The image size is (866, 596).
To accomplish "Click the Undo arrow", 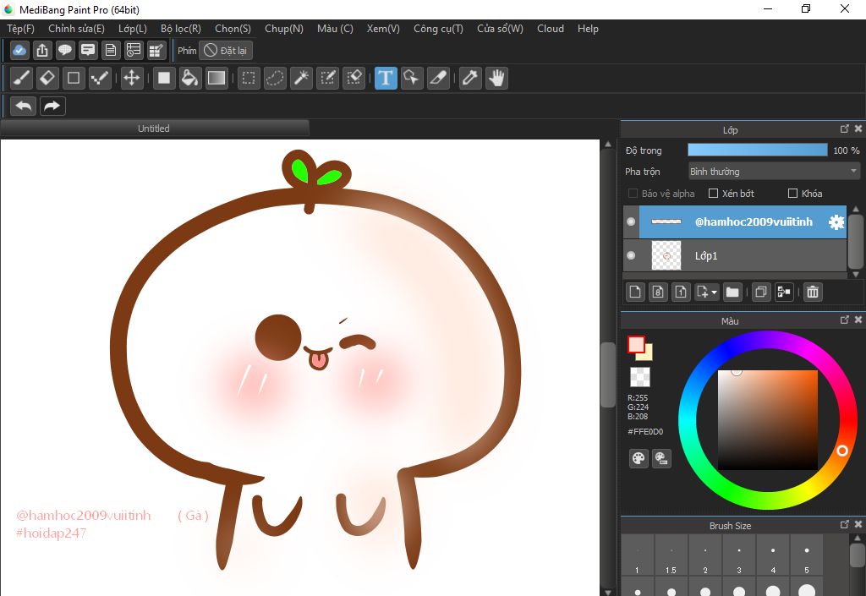I will click(x=23, y=106).
